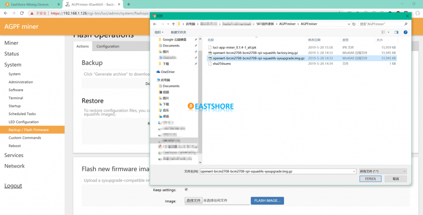Expand the file name combo box arrow
423x215 pixels.
(354, 171)
